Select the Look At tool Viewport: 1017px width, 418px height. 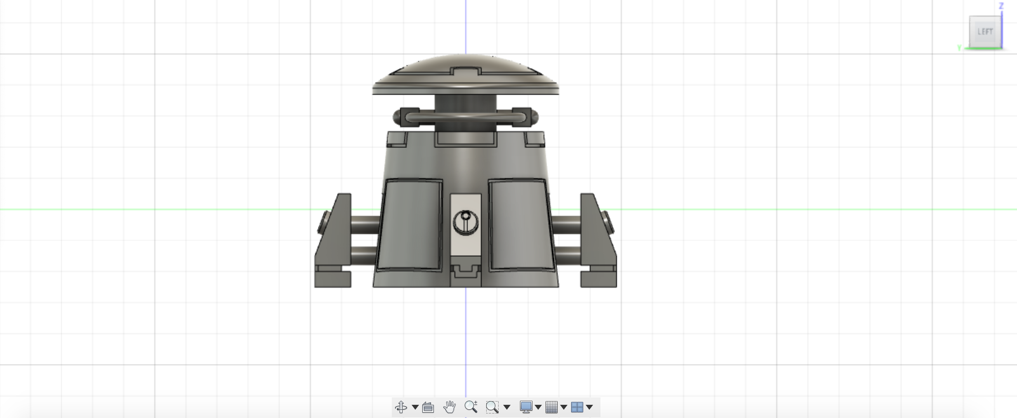428,407
